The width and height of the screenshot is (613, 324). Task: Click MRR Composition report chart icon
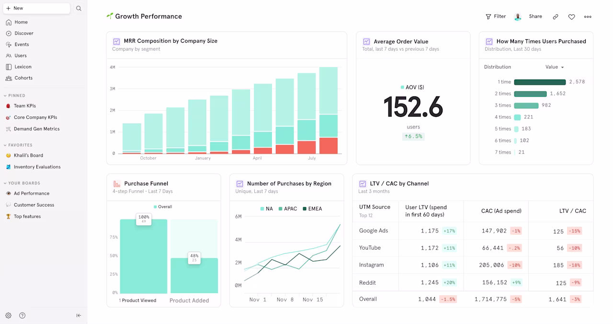[x=116, y=41]
